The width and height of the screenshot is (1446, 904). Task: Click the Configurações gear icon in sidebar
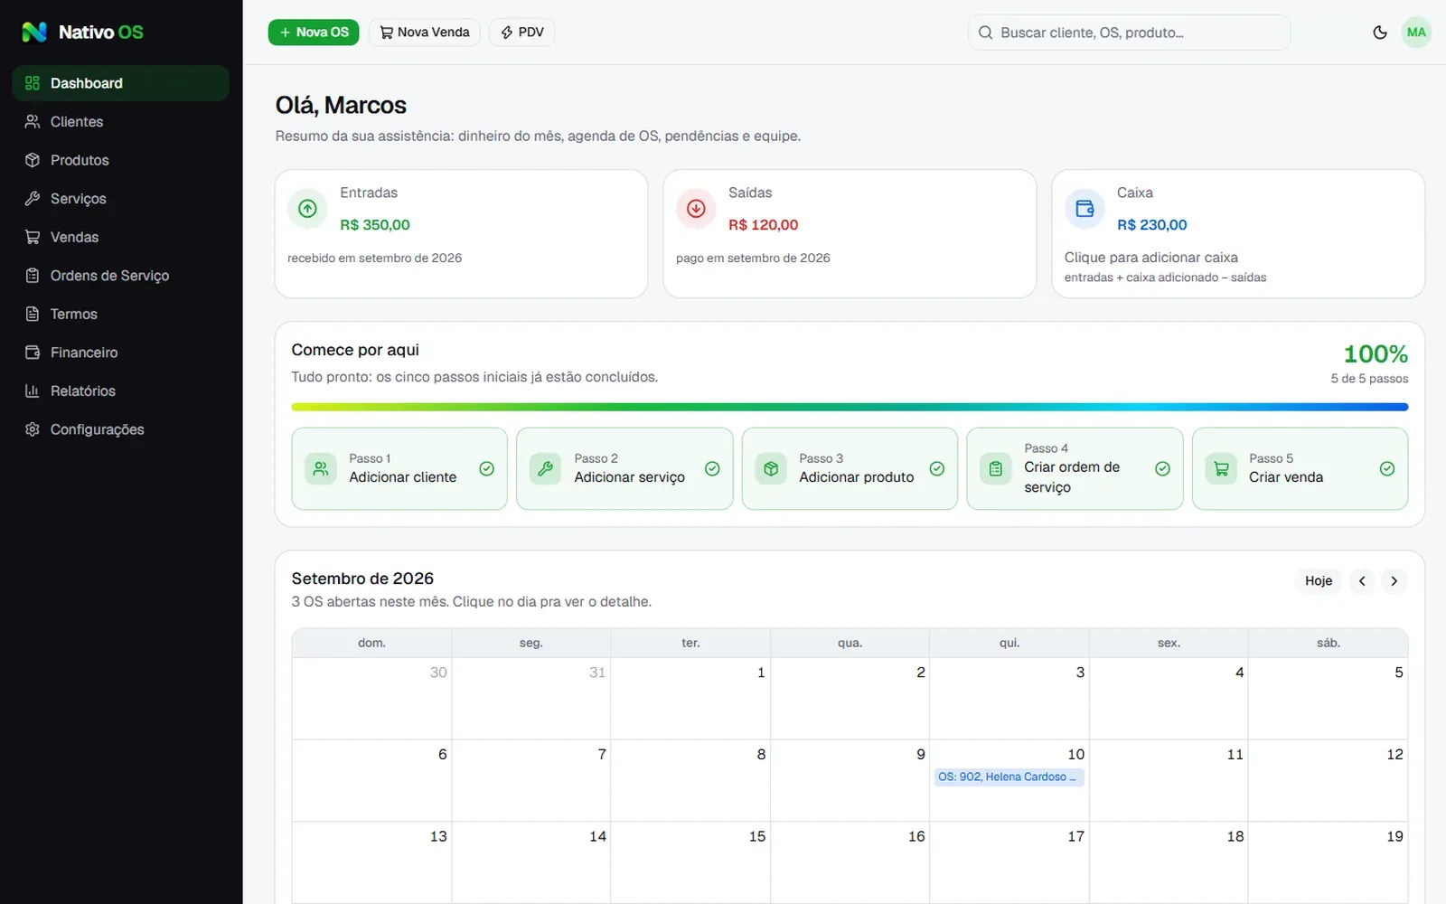[33, 428]
